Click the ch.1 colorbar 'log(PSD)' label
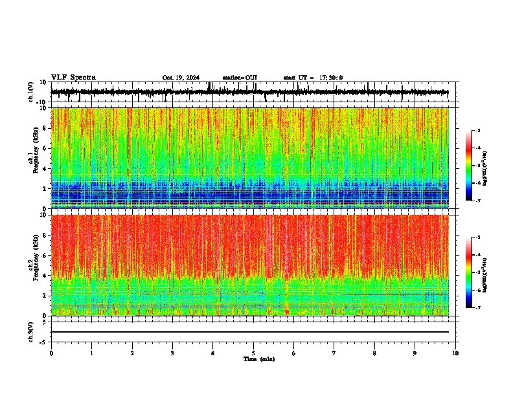513x396 pixels. point(484,169)
